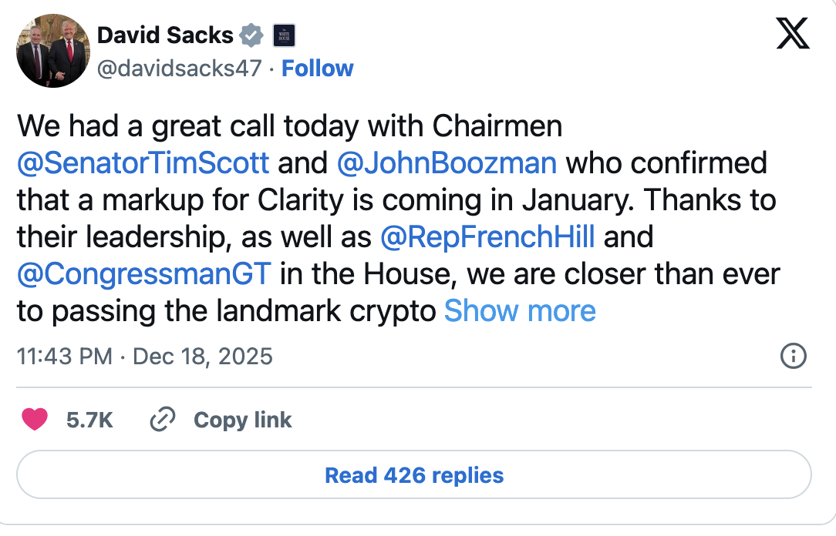Image resolution: width=836 pixels, height=536 pixels.
Task: Open the @davidsacks47 handle link
Action: pyautogui.click(x=180, y=69)
